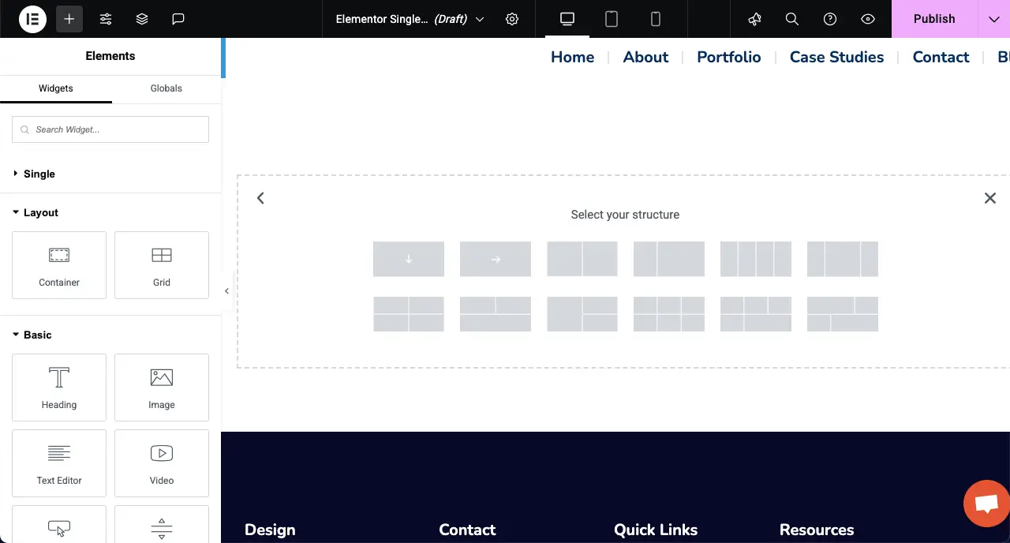The width and height of the screenshot is (1010, 543).
Task: Open the Home navigation link
Action: pos(572,57)
